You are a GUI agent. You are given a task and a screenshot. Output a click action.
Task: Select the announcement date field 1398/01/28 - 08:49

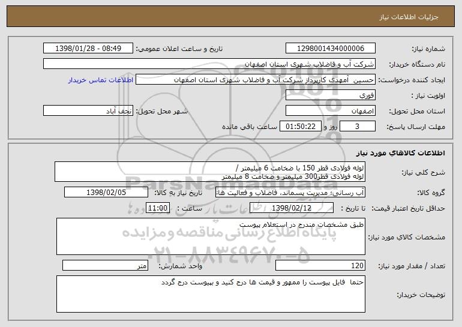[88, 48]
